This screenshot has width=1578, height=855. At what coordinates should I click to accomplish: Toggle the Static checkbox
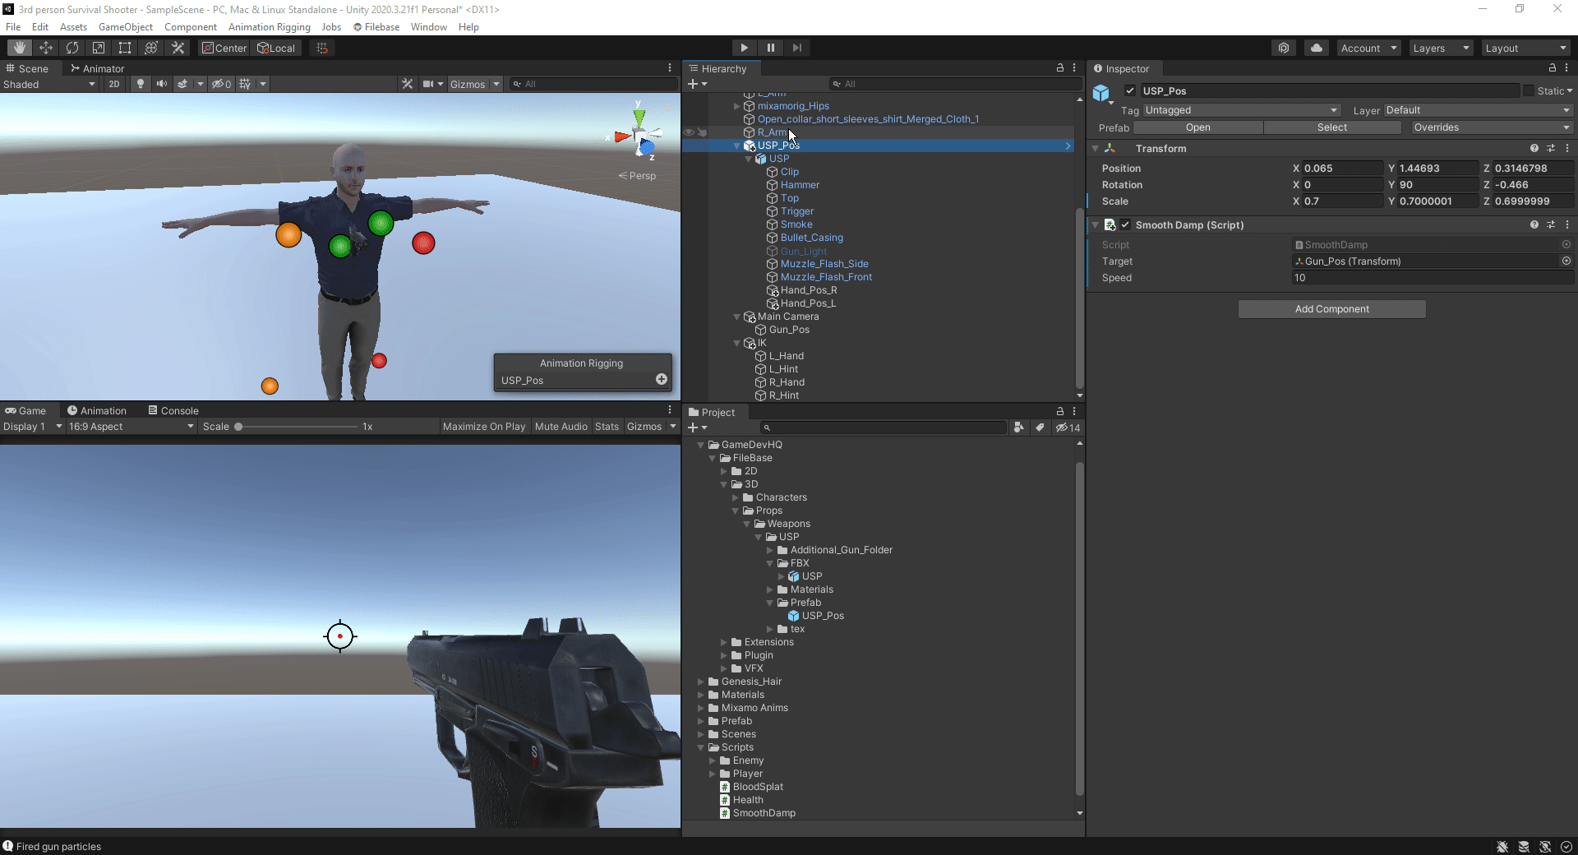[x=1529, y=90]
